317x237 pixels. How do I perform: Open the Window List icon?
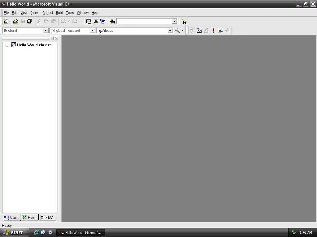coord(103,21)
